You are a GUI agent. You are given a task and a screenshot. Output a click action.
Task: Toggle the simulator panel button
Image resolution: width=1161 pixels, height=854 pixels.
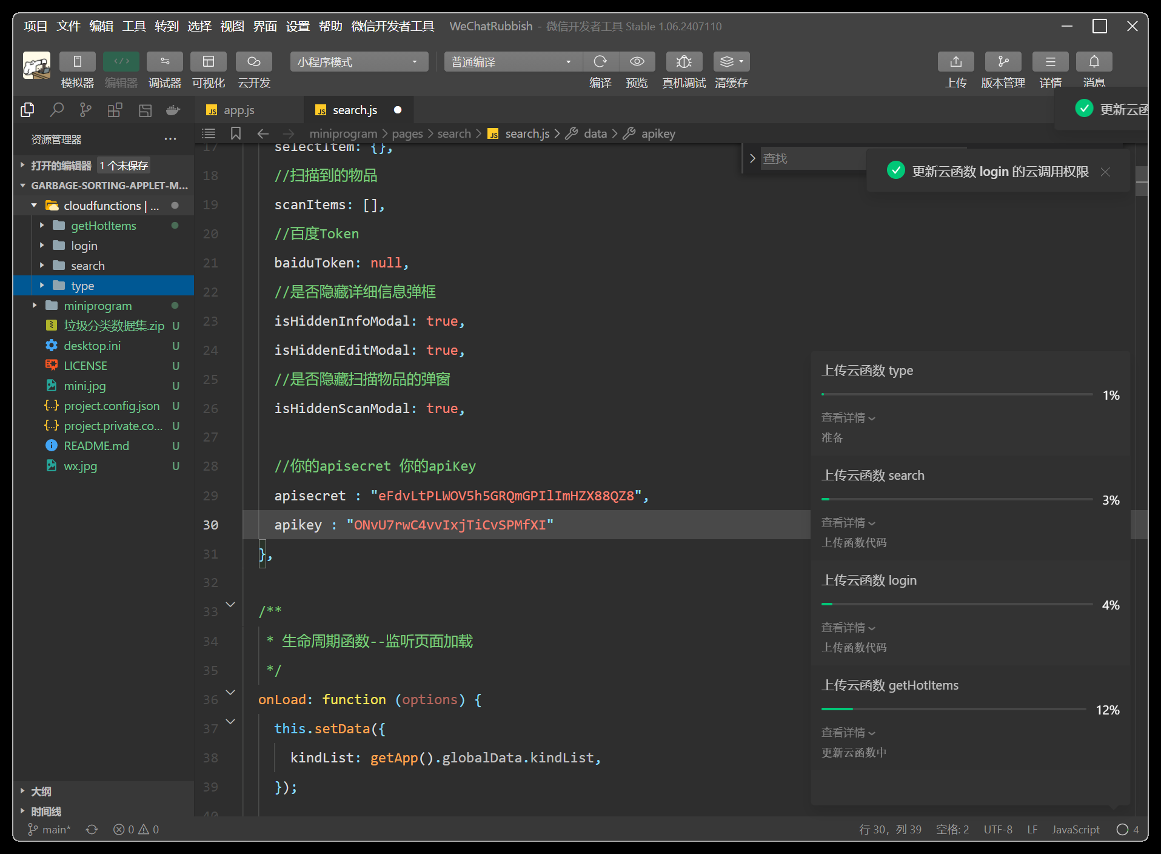[78, 62]
